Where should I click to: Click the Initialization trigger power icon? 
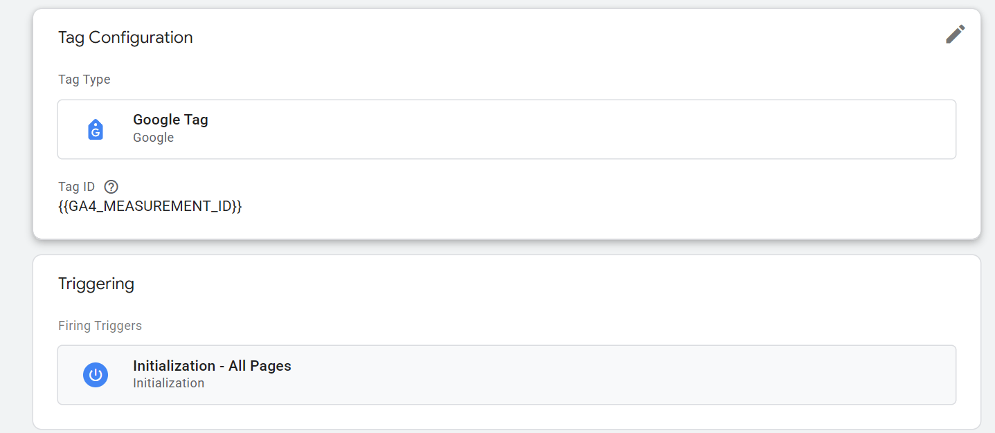tap(96, 375)
